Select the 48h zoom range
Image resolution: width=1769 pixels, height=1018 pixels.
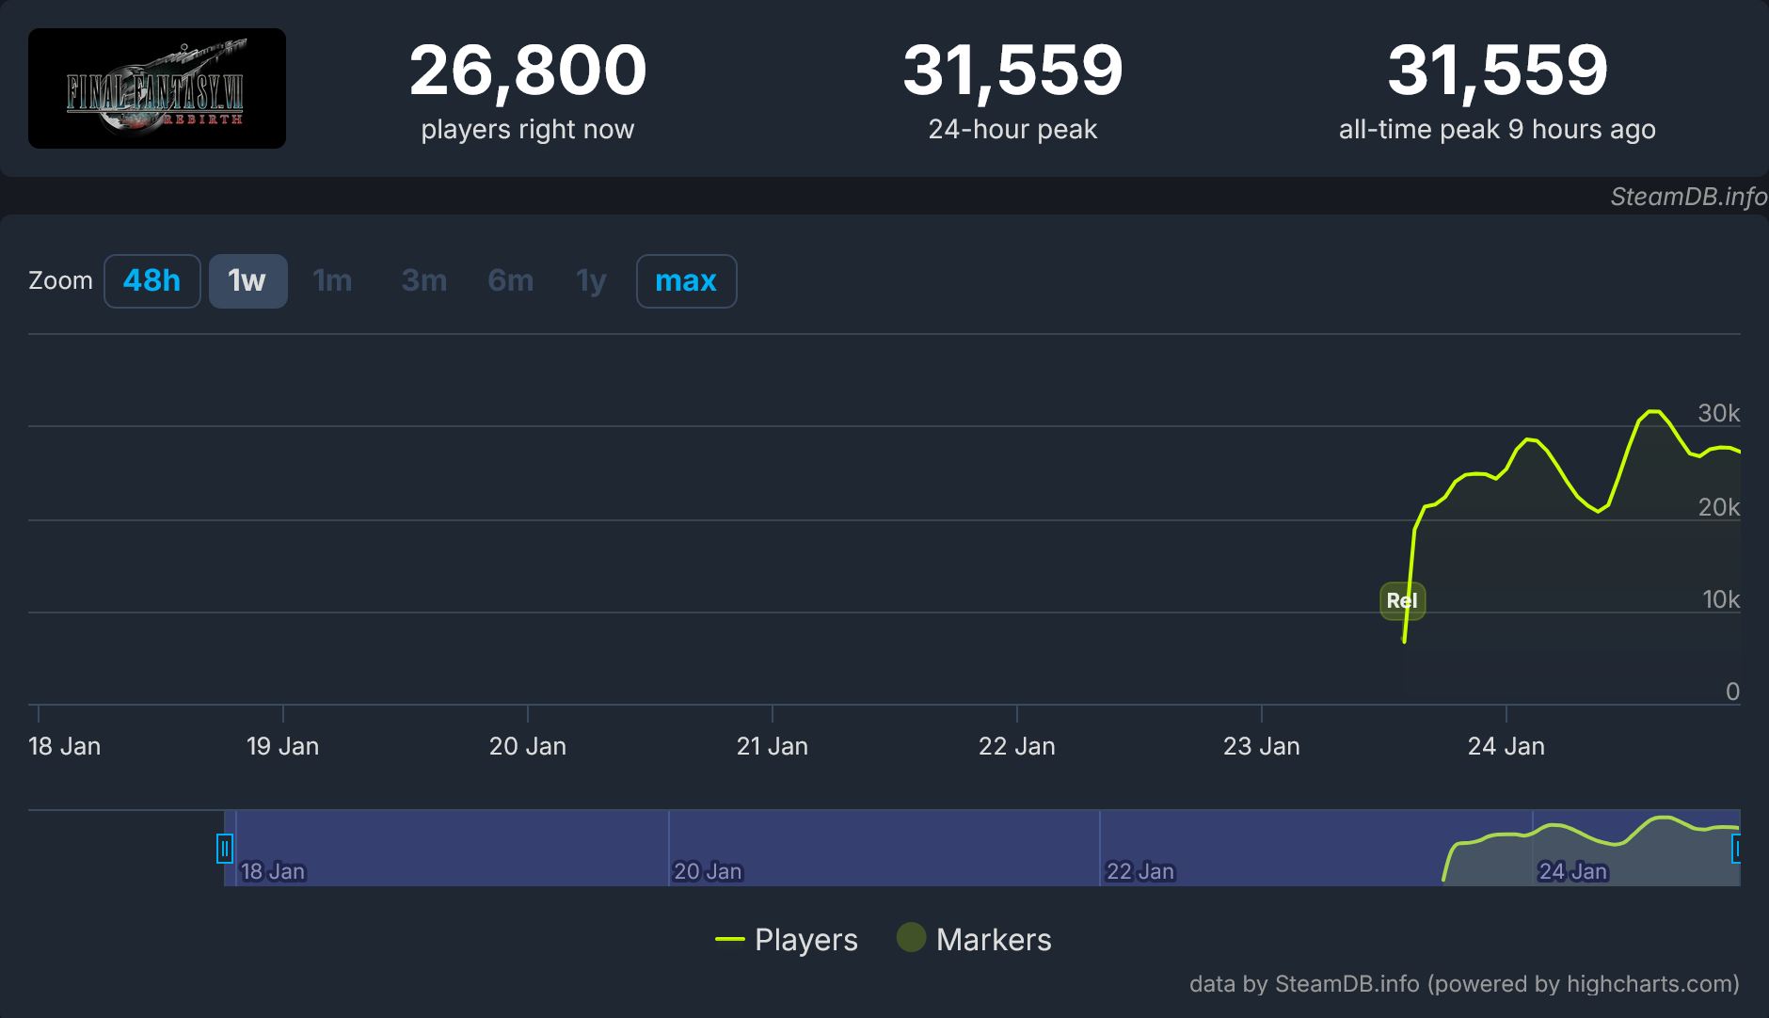coord(151,280)
